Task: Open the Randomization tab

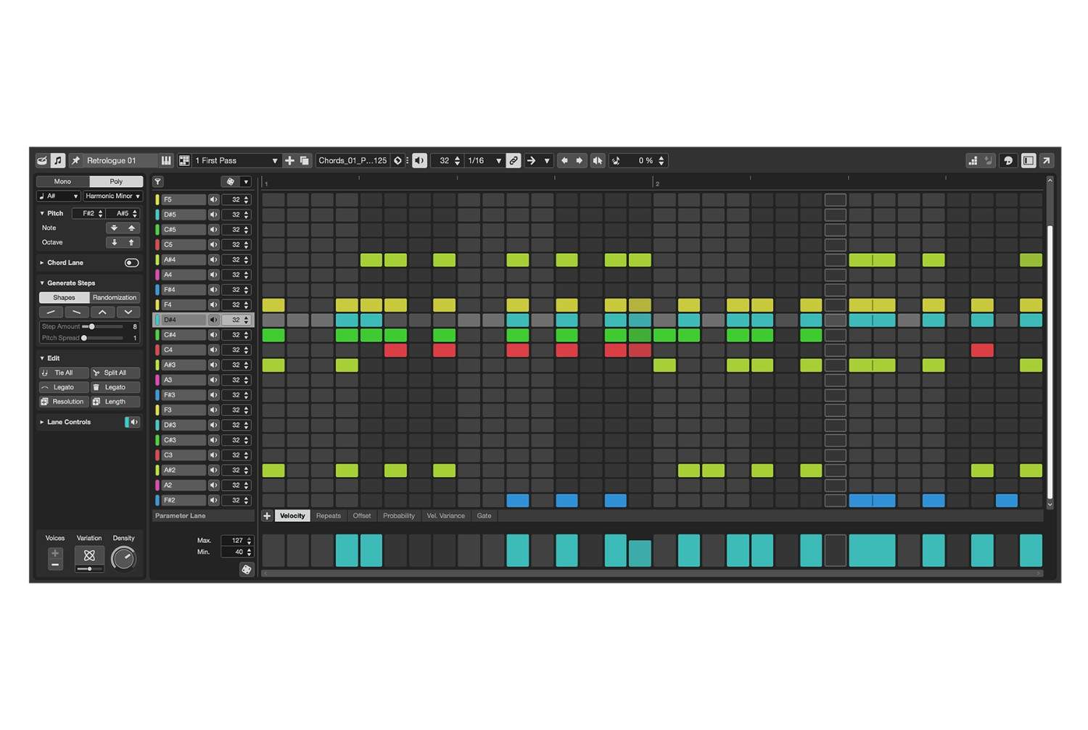Action: click(114, 297)
